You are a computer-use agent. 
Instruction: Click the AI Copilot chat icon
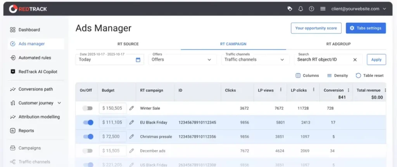pyautogui.click(x=13, y=72)
